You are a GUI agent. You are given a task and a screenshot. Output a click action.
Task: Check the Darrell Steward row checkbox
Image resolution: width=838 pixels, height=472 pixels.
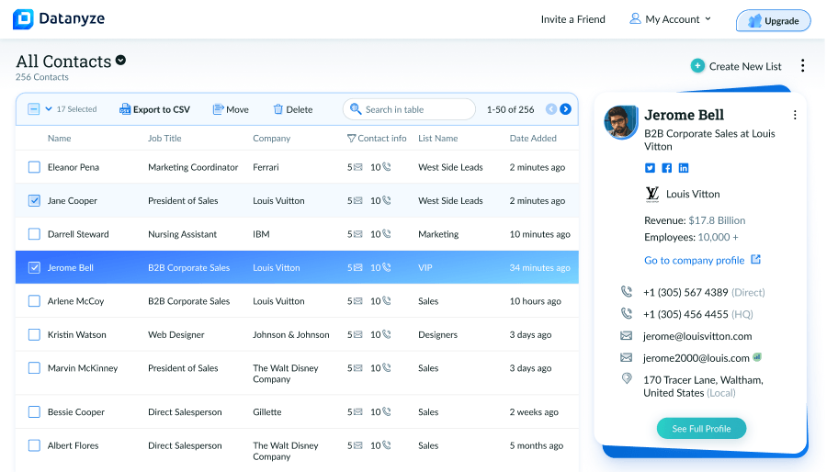pos(34,234)
